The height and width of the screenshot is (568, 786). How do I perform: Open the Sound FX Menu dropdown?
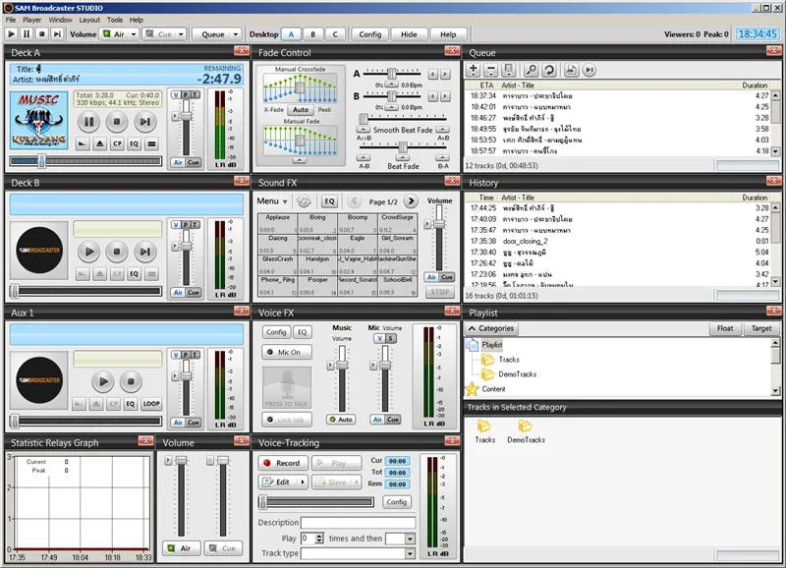click(x=272, y=201)
